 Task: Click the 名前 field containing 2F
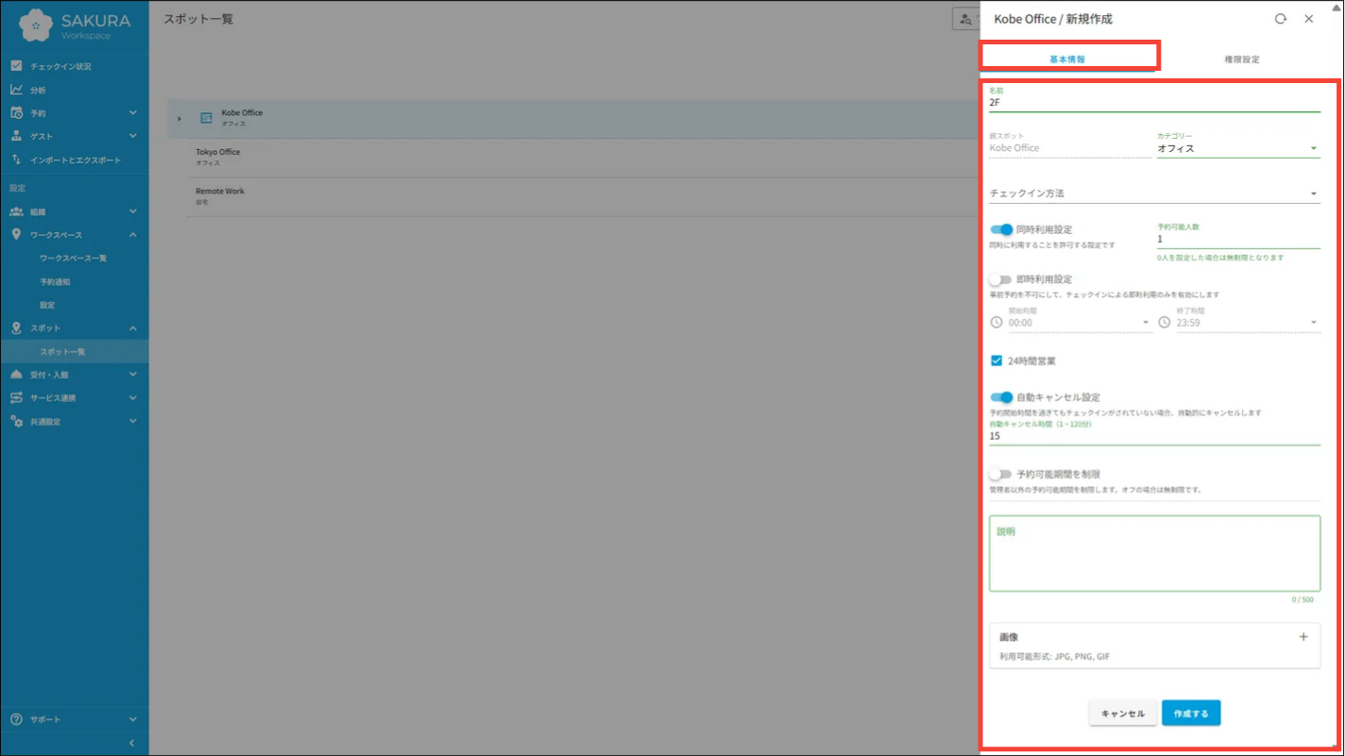click(x=1154, y=102)
